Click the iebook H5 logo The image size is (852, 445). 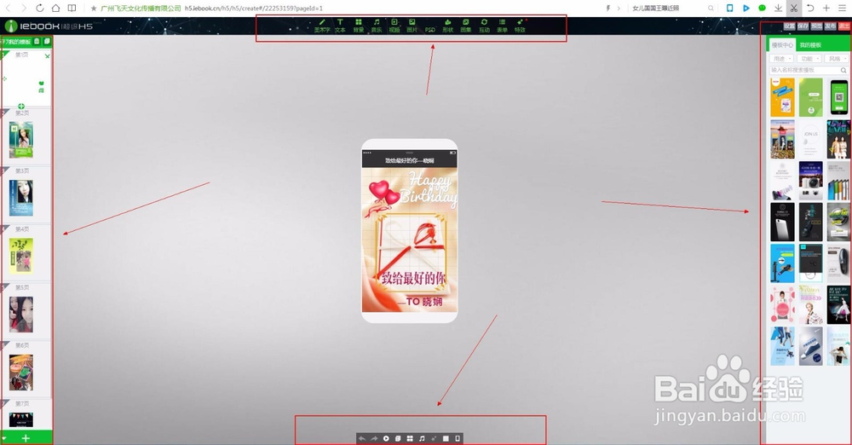tap(49, 26)
